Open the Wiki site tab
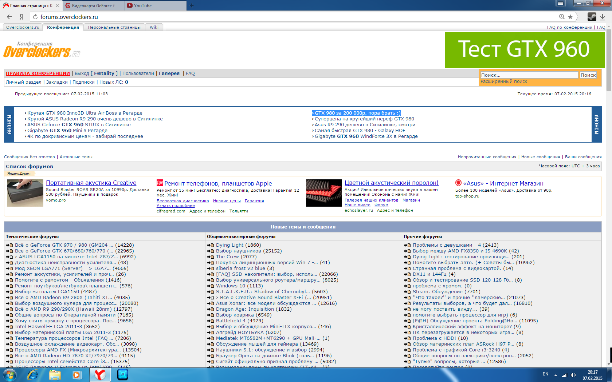Viewport: 612px width, 382px height. coord(154,27)
